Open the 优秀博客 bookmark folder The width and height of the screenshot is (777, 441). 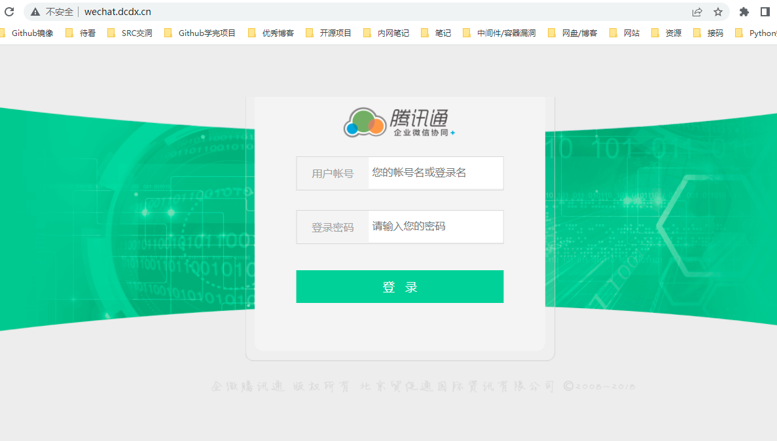click(x=271, y=33)
